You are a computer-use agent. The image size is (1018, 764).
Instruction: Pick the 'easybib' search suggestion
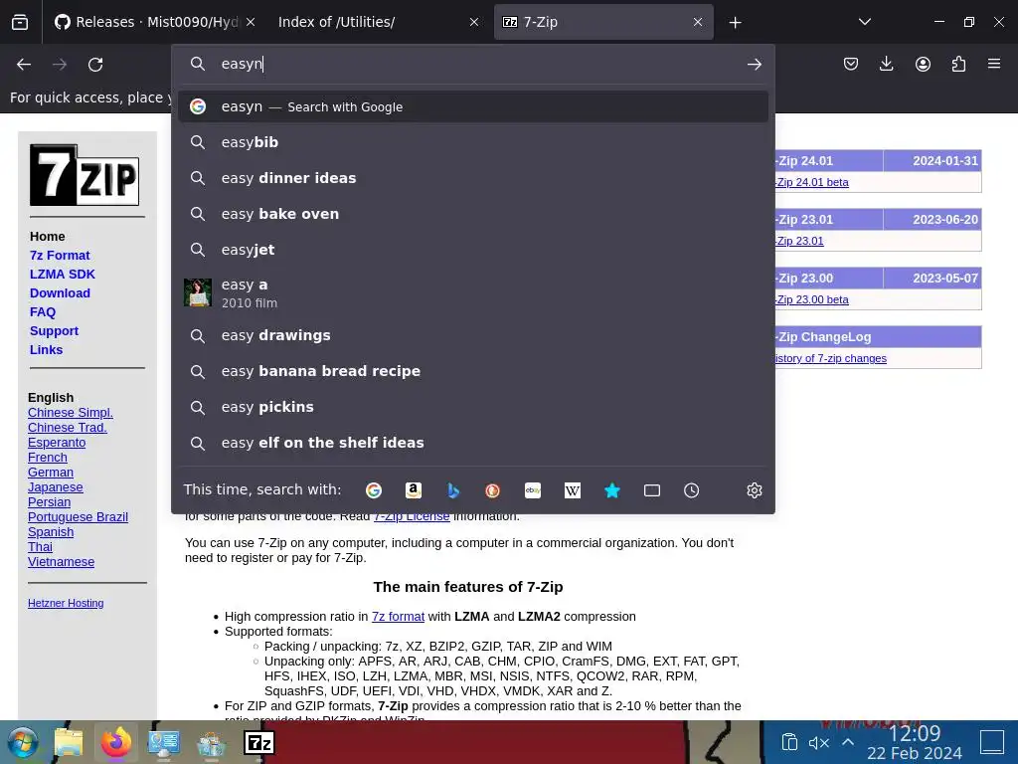pyautogui.click(x=472, y=142)
